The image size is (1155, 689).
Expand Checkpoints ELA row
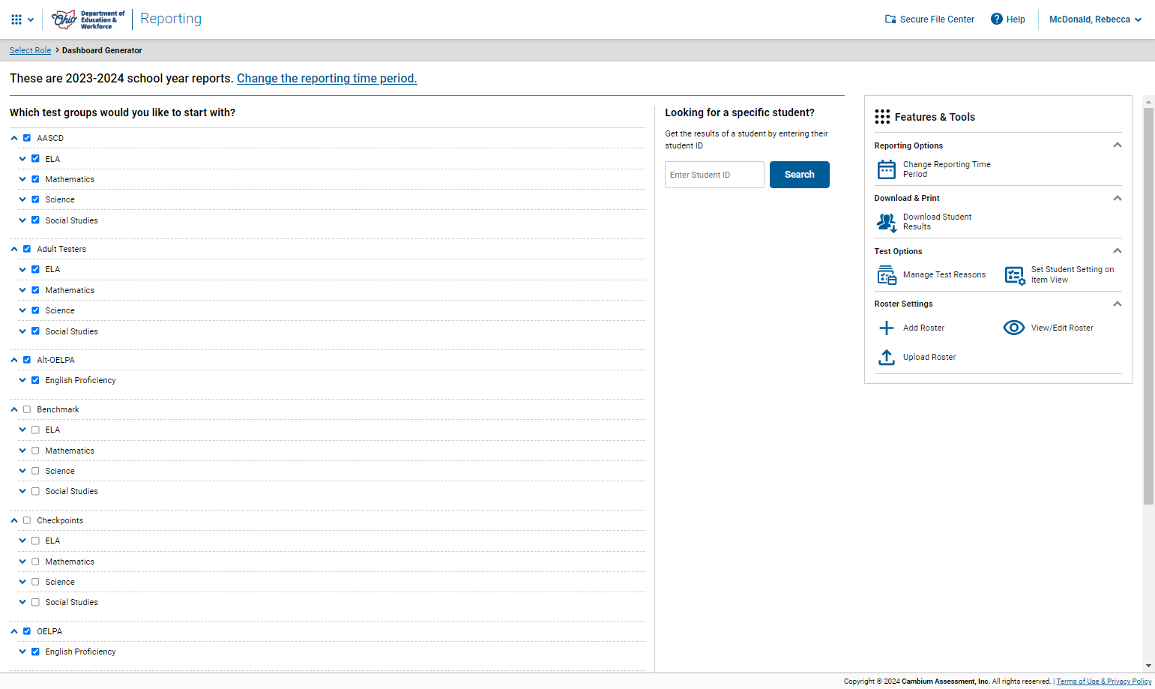coord(22,541)
